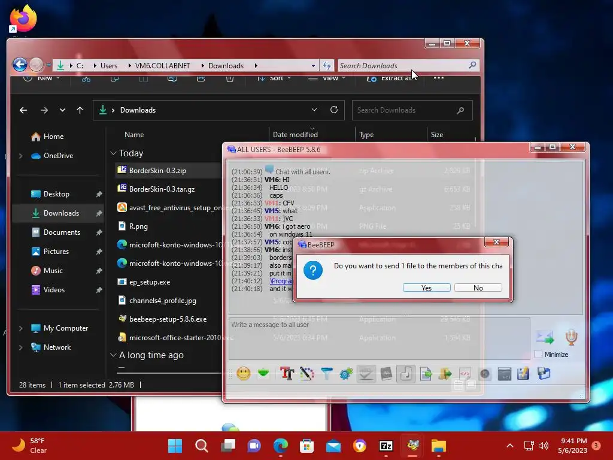613x460 pixels.
Task: Open chat settings gear icon in BeeBEEP
Action: point(346,374)
